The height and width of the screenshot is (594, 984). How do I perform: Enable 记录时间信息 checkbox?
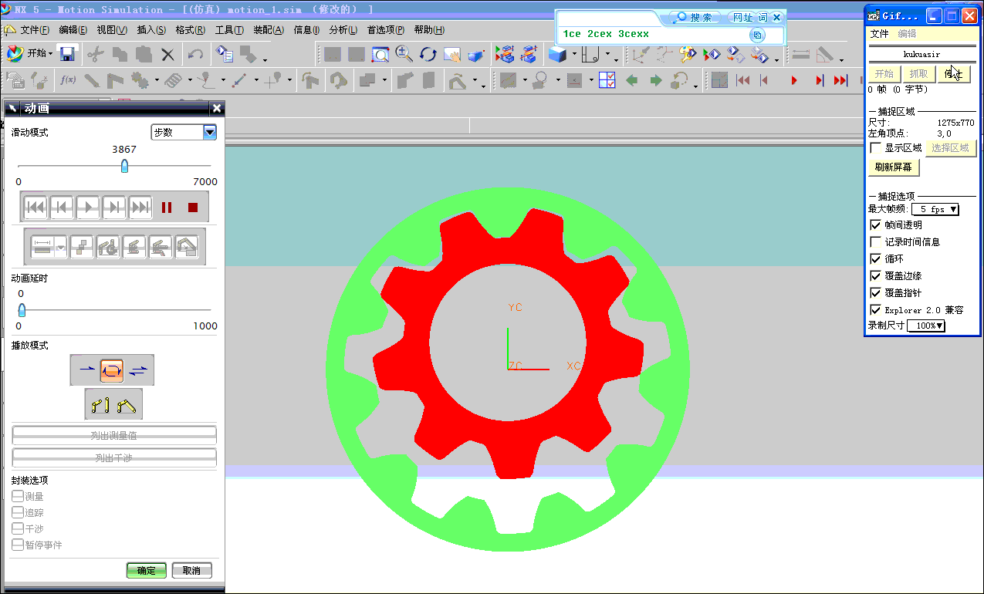pyautogui.click(x=875, y=242)
